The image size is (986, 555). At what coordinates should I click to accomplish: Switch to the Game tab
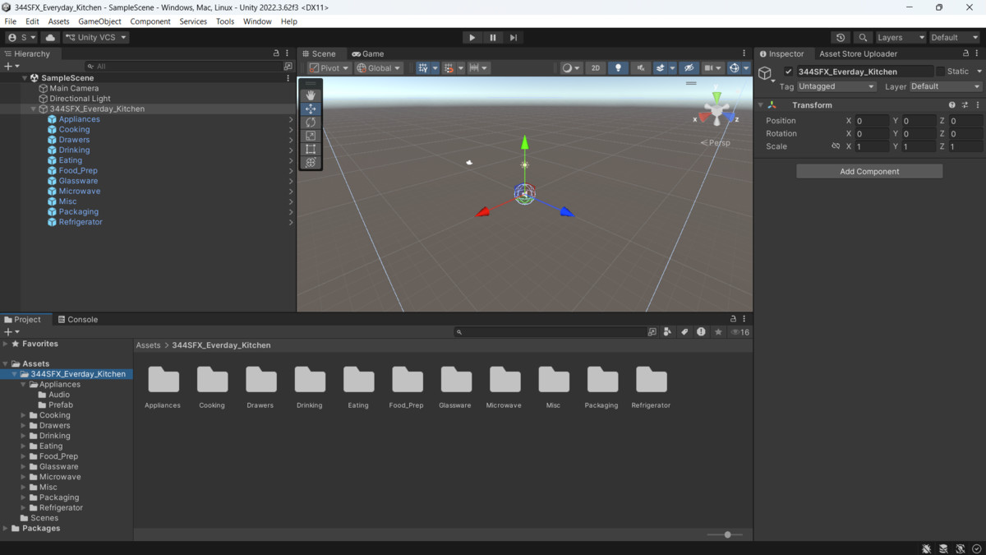(x=367, y=53)
